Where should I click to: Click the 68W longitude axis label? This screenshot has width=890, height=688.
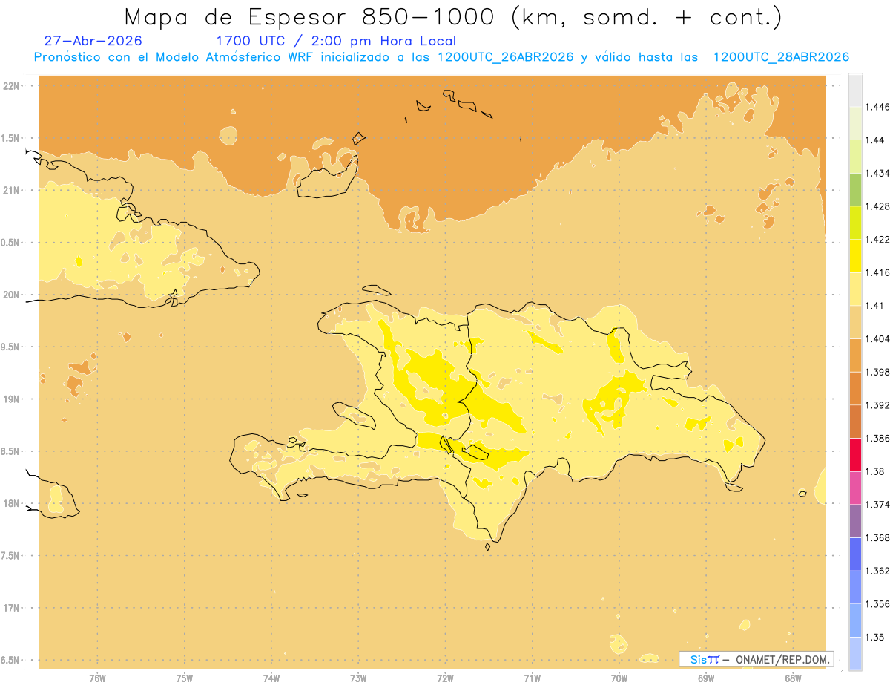(x=793, y=678)
